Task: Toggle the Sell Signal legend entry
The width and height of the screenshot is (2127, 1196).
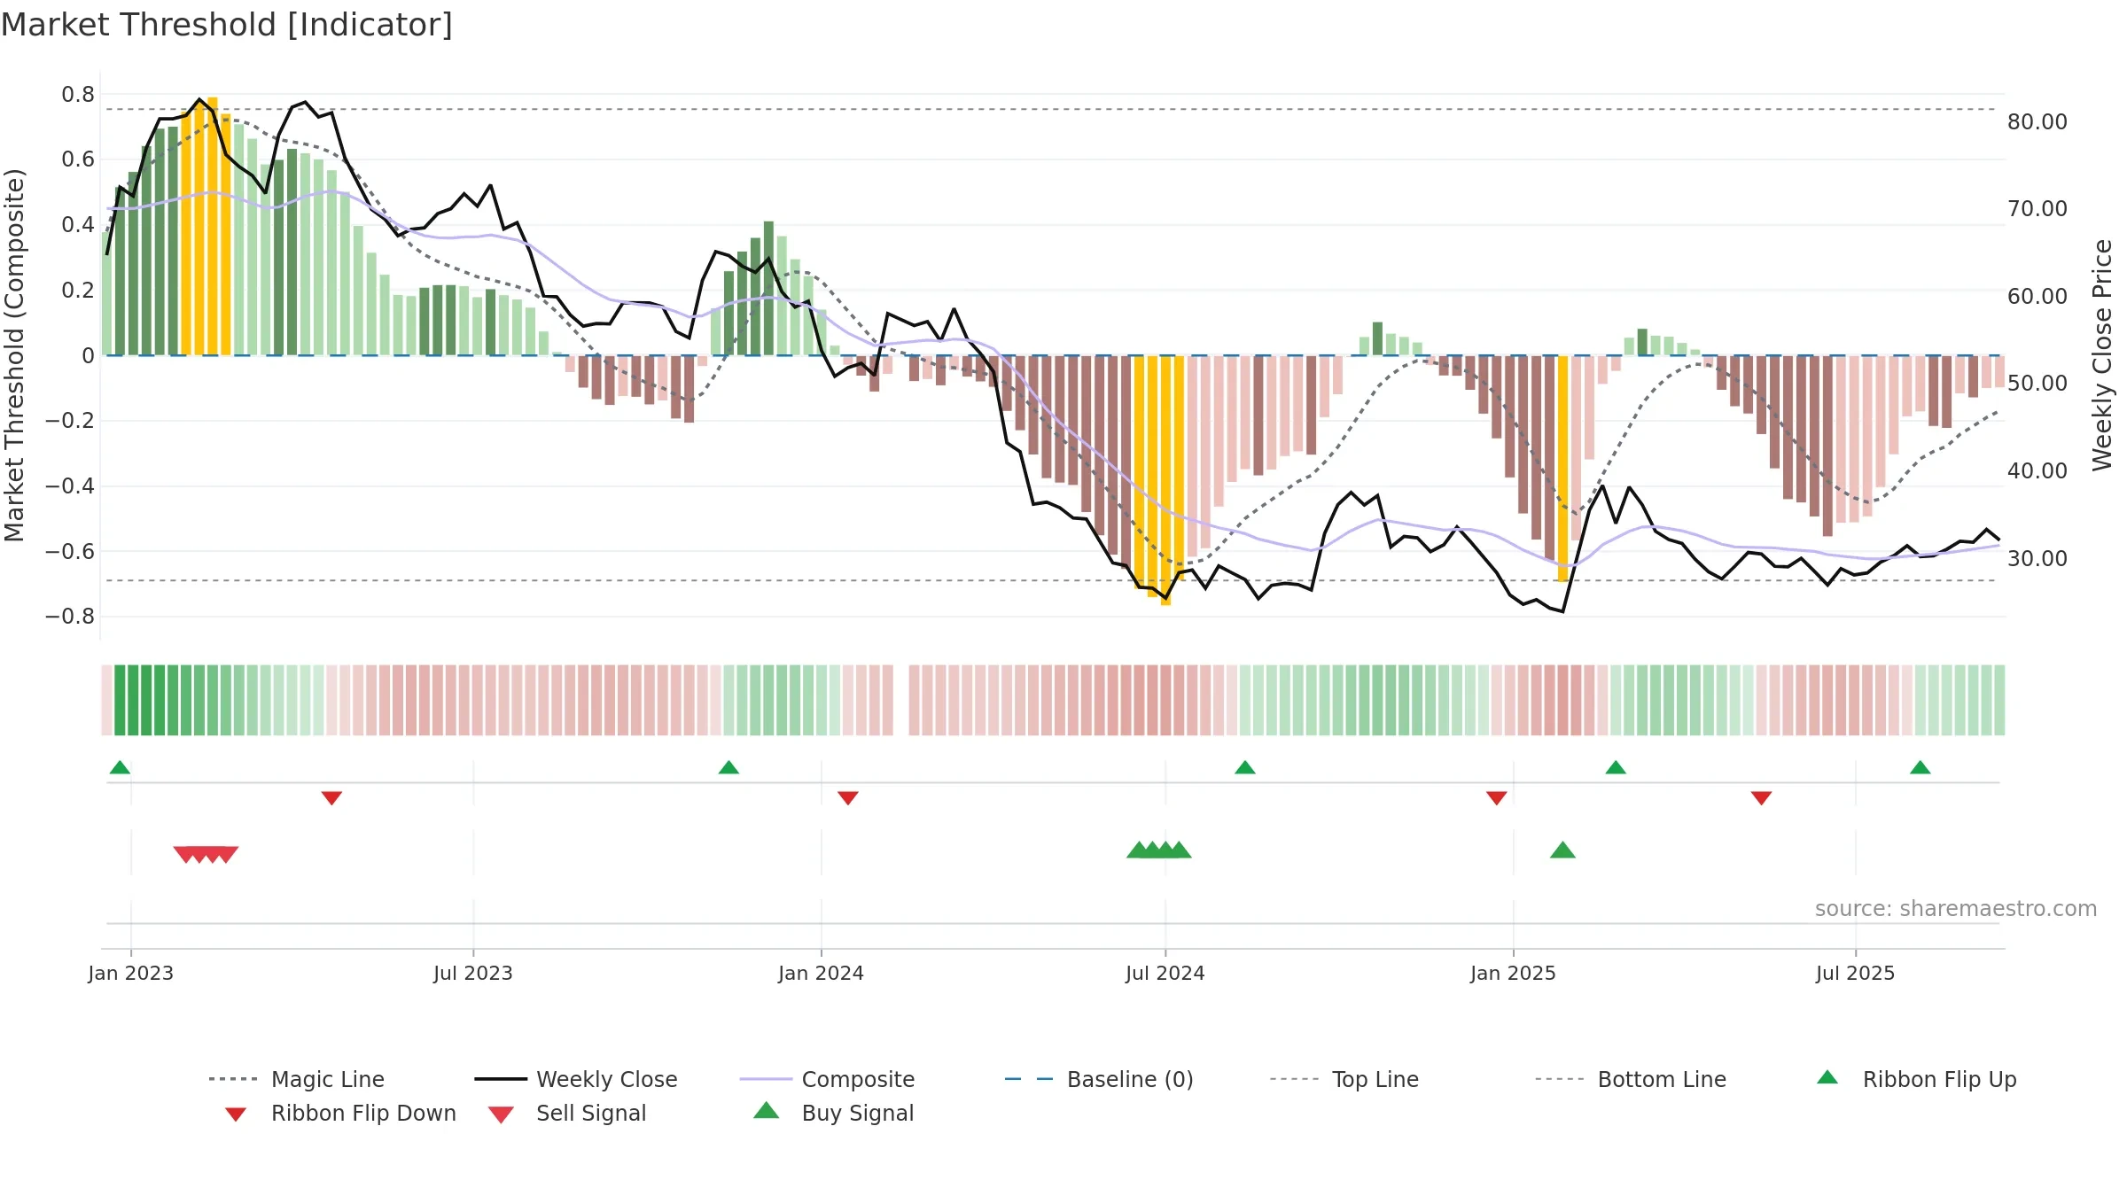Action: point(567,1113)
